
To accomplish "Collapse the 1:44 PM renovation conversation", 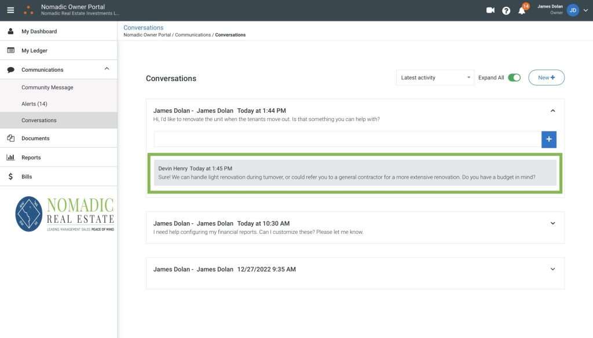I will point(552,111).
